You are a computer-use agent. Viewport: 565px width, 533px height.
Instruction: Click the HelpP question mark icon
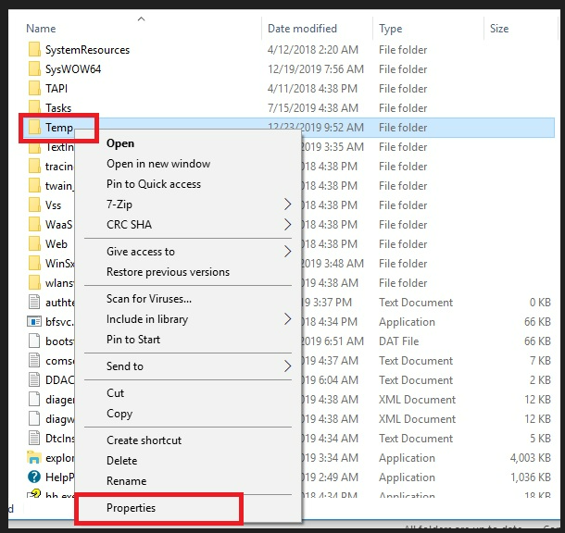[34, 477]
